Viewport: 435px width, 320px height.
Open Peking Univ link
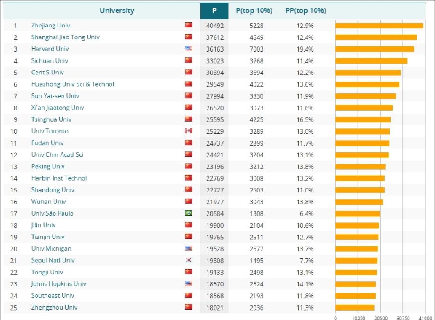[x=48, y=166]
